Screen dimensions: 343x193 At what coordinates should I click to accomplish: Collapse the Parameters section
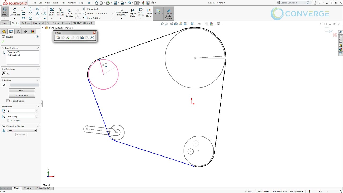pyautogui.click(x=38, y=107)
